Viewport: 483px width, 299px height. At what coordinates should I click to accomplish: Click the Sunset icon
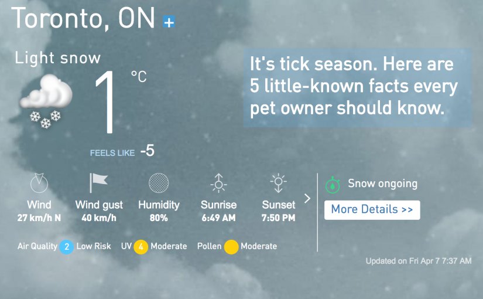click(x=279, y=183)
